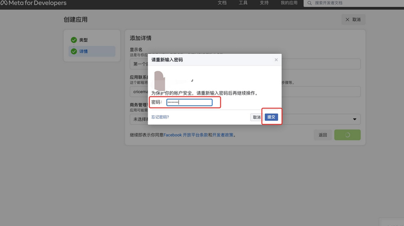Click the green checkmark beside 类型
Viewport: 404px width, 226px height.
coord(74,40)
